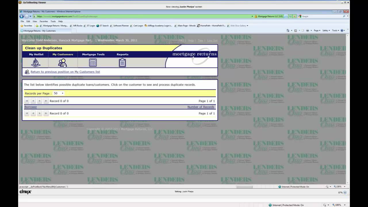Image resolution: width=368 pixels, height=207 pixels.
Task: Go to previous record in lower pager
Action: coord(33,113)
